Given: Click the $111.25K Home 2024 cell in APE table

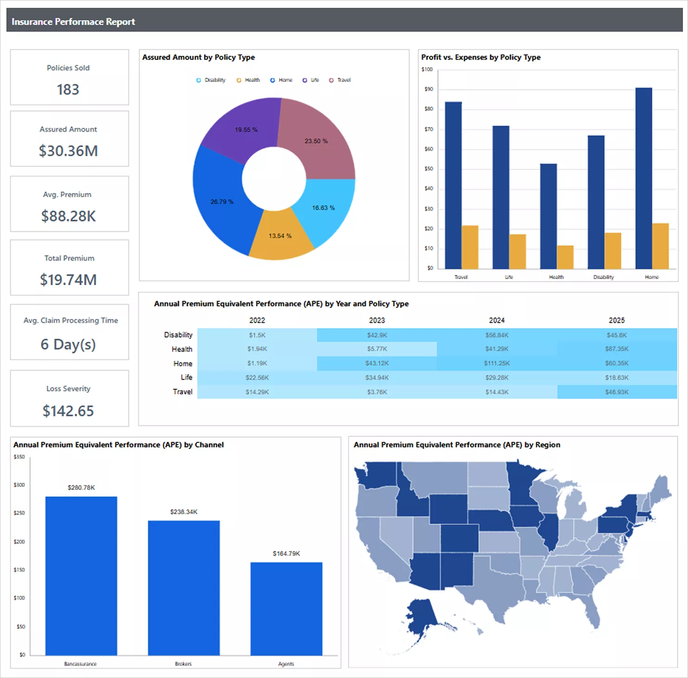Looking at the screenshot, I should 496,363.
